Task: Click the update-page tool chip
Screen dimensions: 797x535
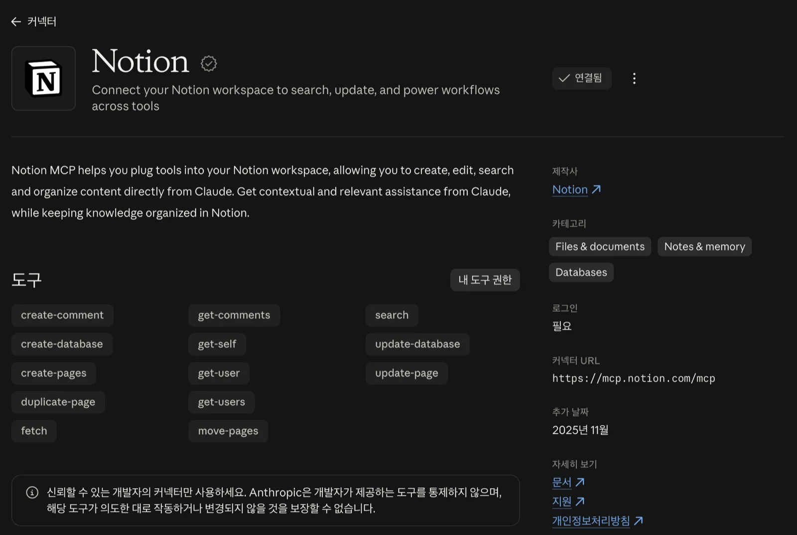Action: pyautogui.click(x=406, y=373)
